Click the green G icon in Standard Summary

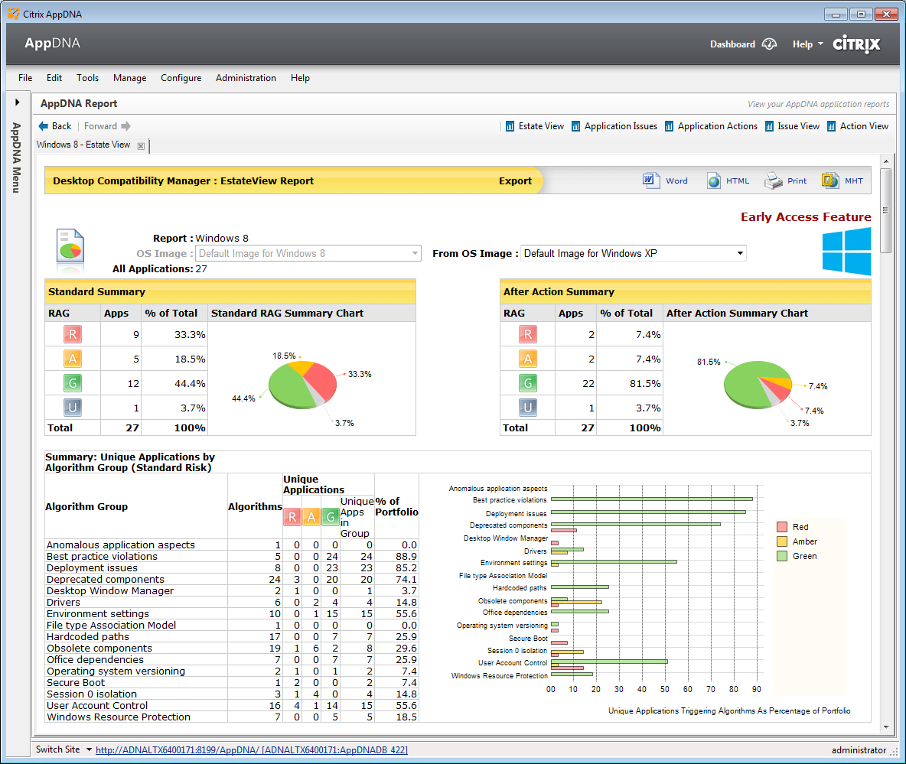73,383
